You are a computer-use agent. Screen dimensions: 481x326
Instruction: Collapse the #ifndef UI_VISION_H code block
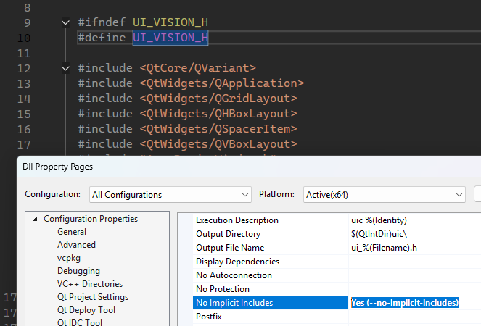pyautogui.click(x=67, y=22)
